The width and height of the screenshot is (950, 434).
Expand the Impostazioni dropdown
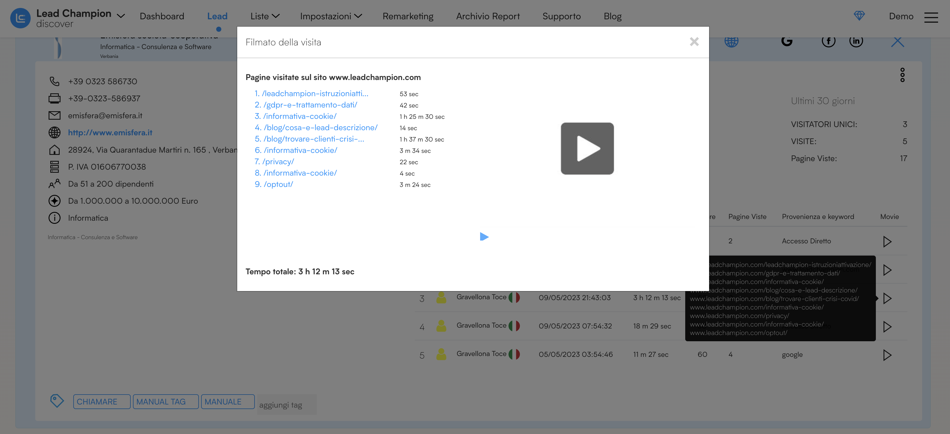330,16
